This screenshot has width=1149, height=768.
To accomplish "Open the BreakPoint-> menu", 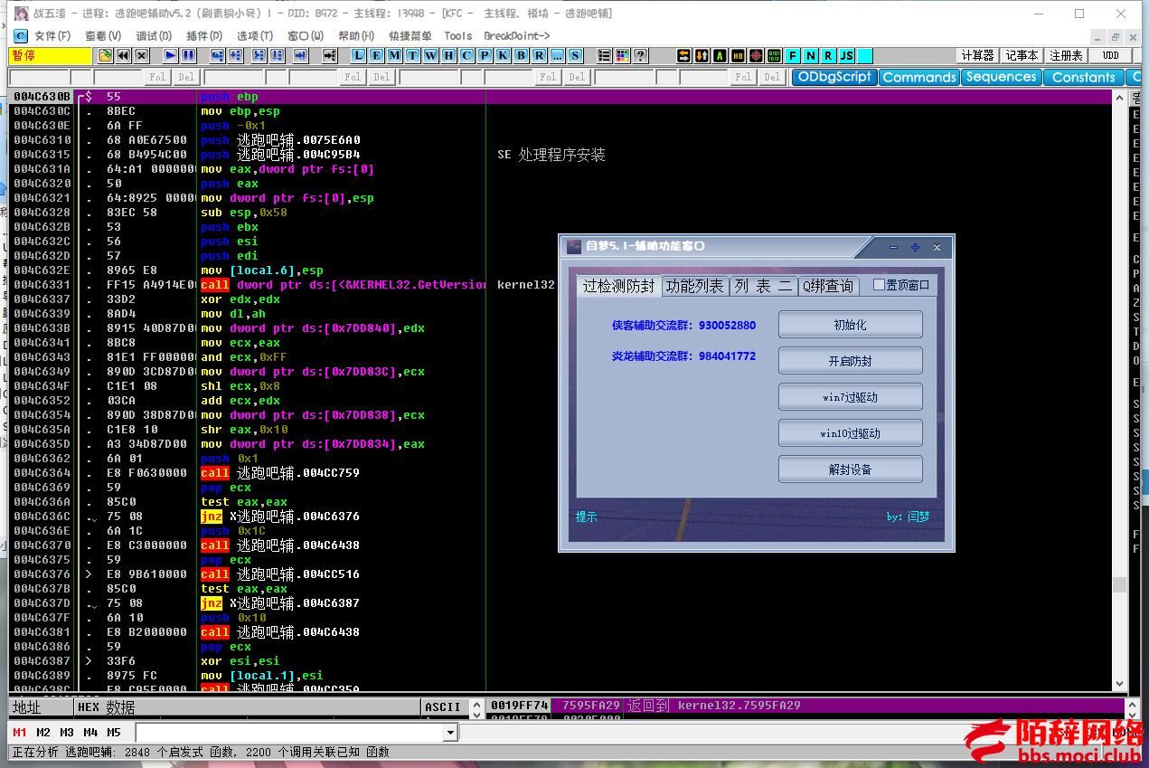I will [517, 35].
